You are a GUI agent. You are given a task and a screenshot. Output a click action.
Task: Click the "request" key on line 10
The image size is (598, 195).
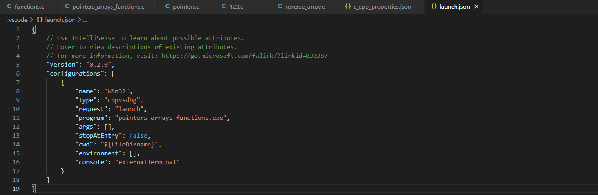click(x=92, y=109)
